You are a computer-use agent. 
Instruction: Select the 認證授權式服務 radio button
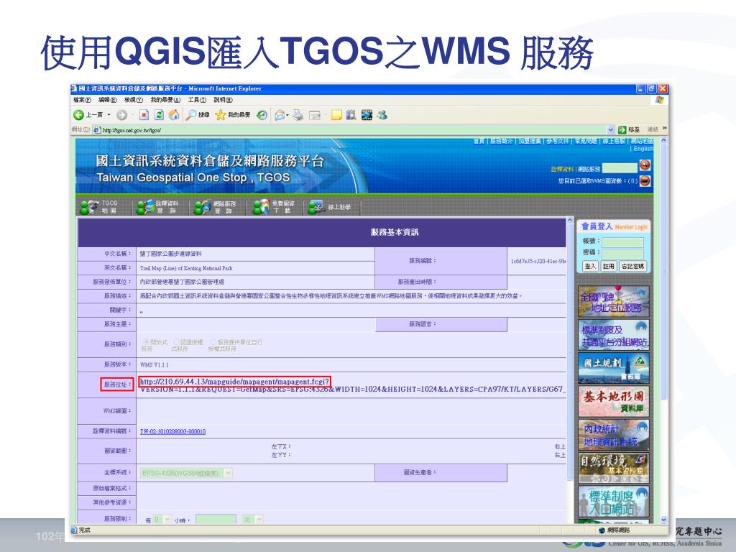coord(177,342)
